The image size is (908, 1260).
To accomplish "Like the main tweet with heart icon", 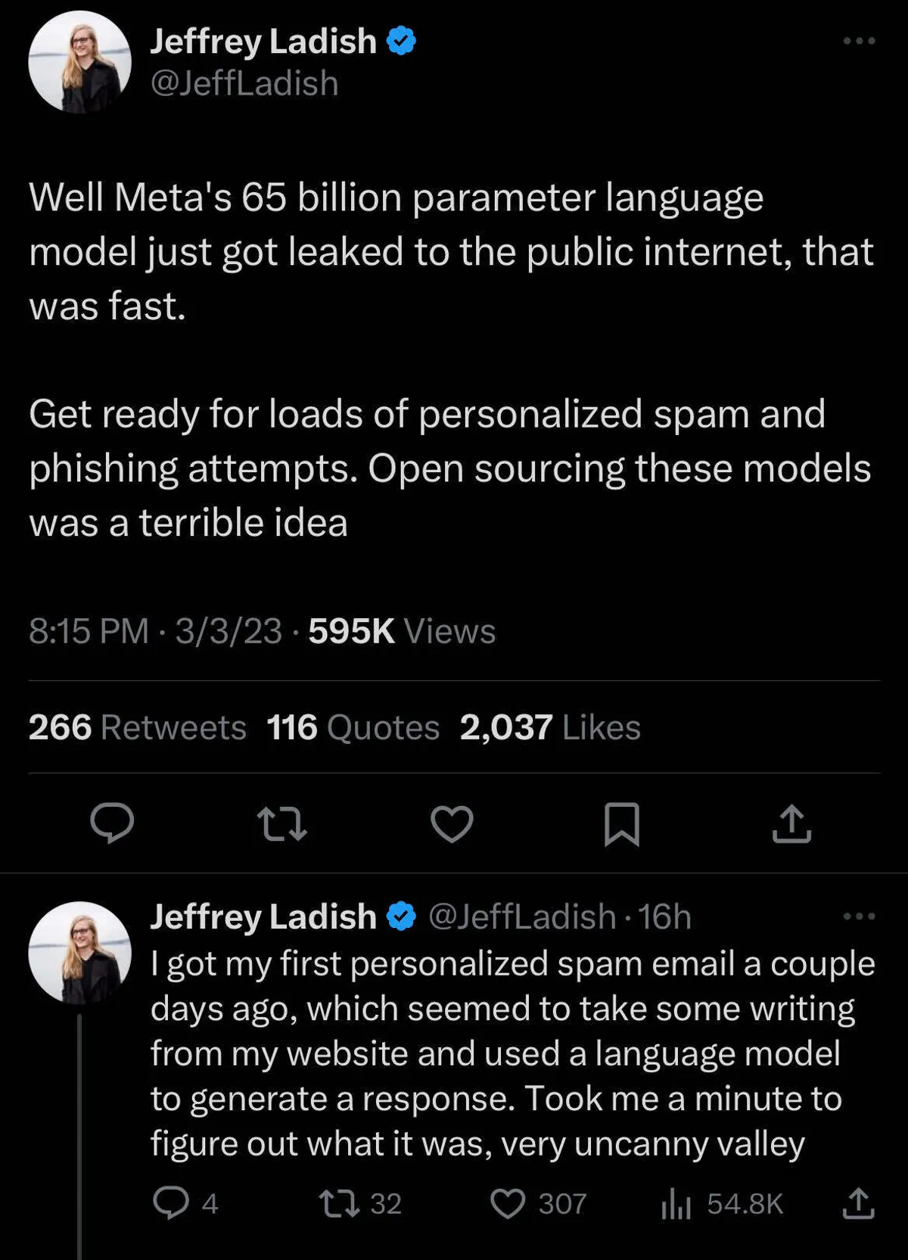I will pos(452,823).
